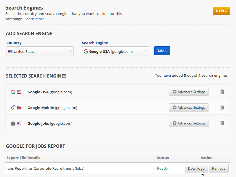Open Advanced Settings for Google Jobs
The width and height of the screenshot is (236, 177).
tap(189, 123)
